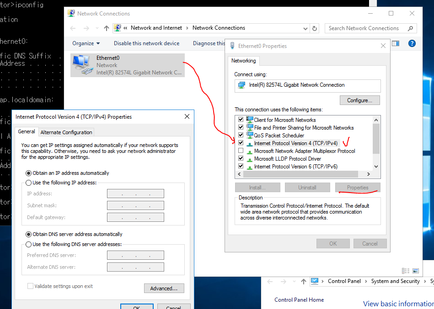Close the Ethernet0 Properties dialog

[x=383, y=46]
